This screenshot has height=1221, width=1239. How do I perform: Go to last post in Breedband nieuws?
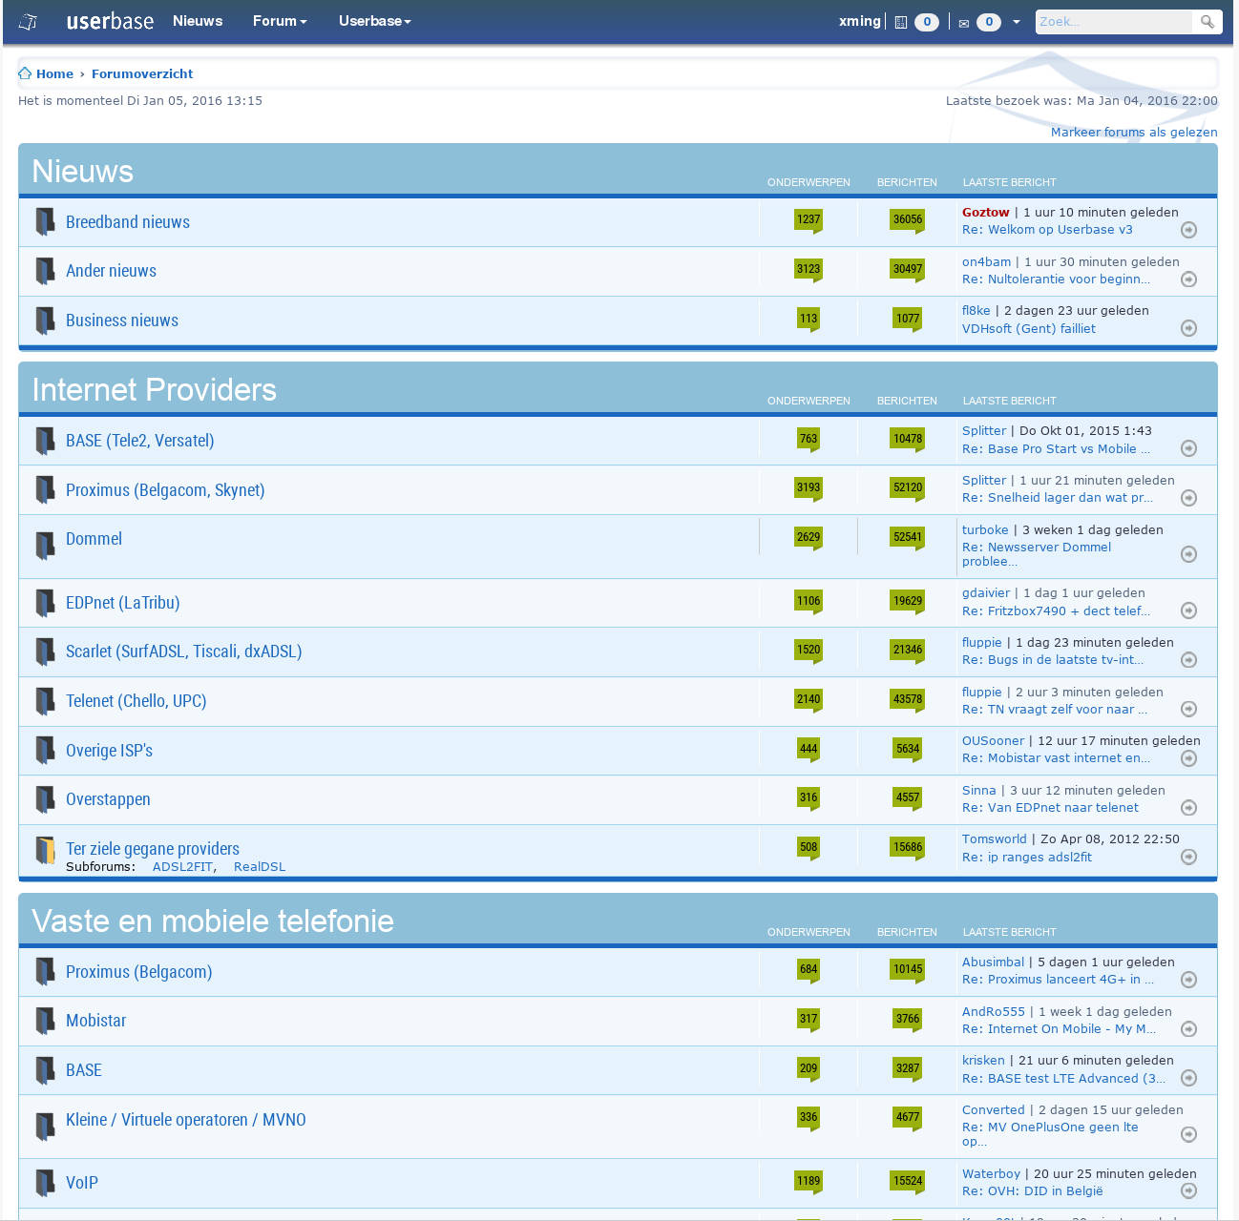1188,230
